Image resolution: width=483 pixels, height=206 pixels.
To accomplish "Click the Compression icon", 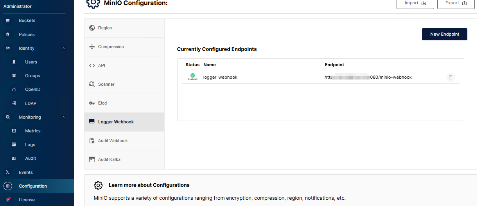I will click(92, 47).
